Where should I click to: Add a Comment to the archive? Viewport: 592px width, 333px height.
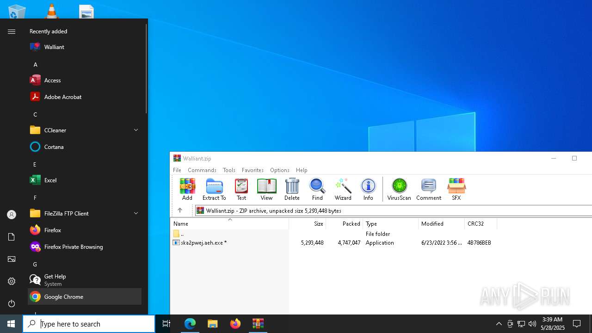pos(429,189)
